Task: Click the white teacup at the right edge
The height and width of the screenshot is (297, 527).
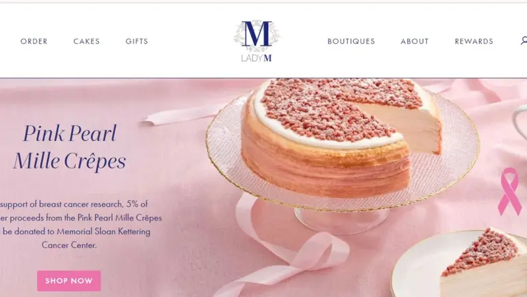Action: (520, 121)
